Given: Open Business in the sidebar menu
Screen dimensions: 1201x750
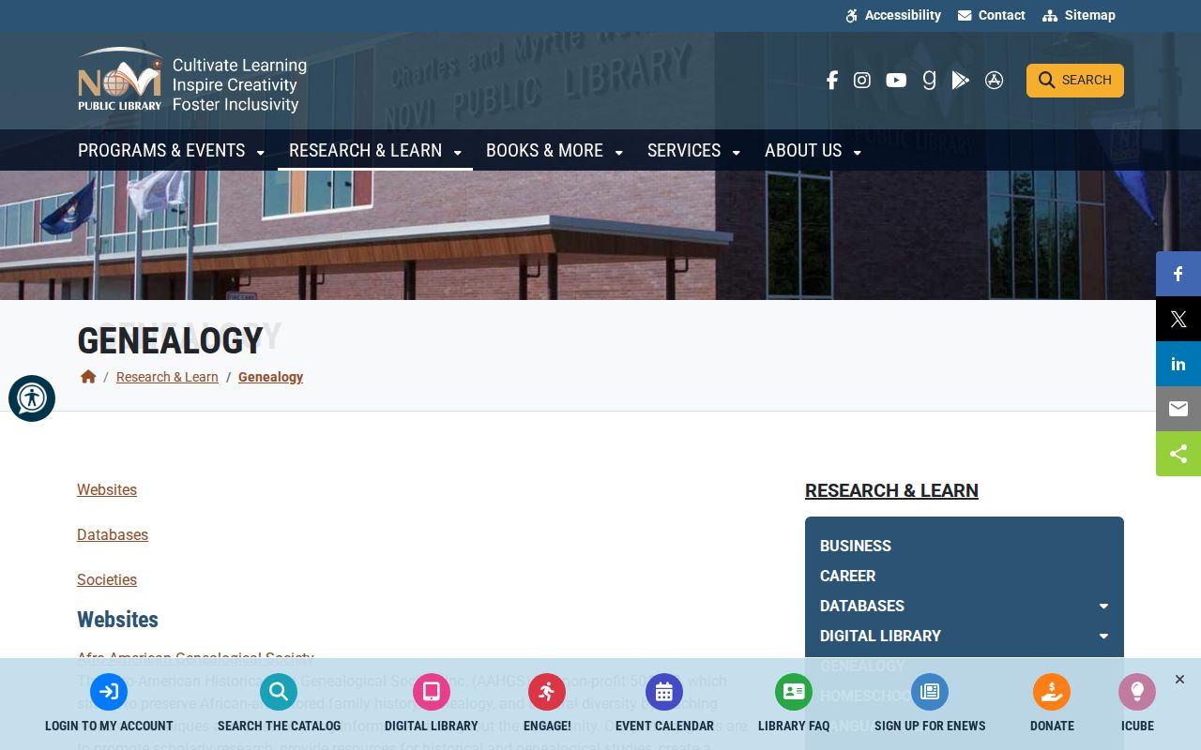Looking at the screenshot, I should point(856,546).
